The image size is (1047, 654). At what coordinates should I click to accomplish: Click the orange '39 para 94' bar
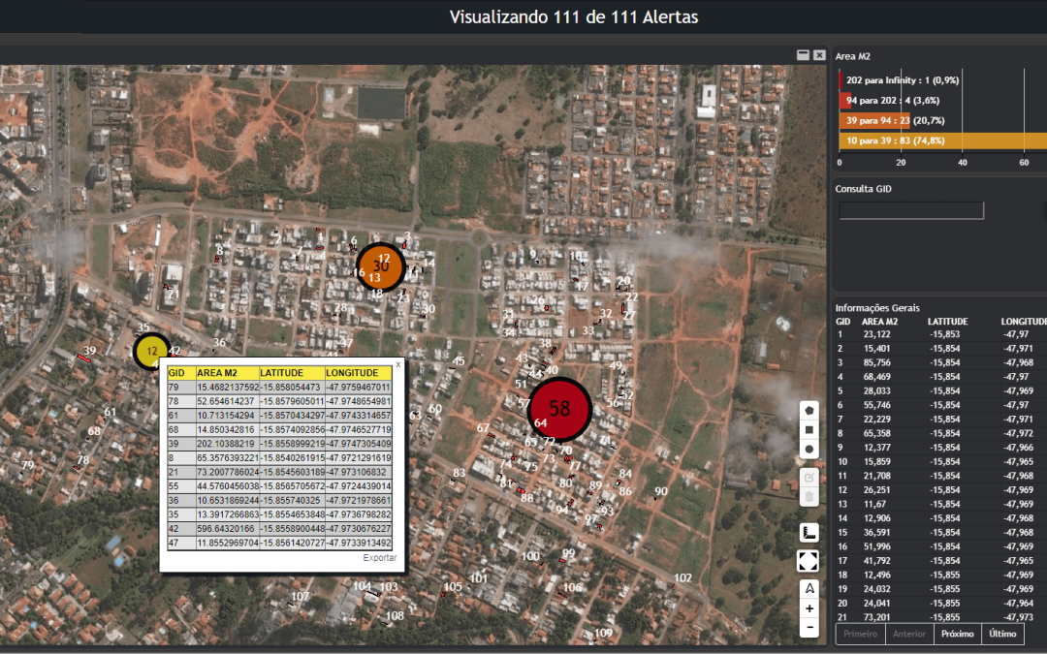point(874,120)
